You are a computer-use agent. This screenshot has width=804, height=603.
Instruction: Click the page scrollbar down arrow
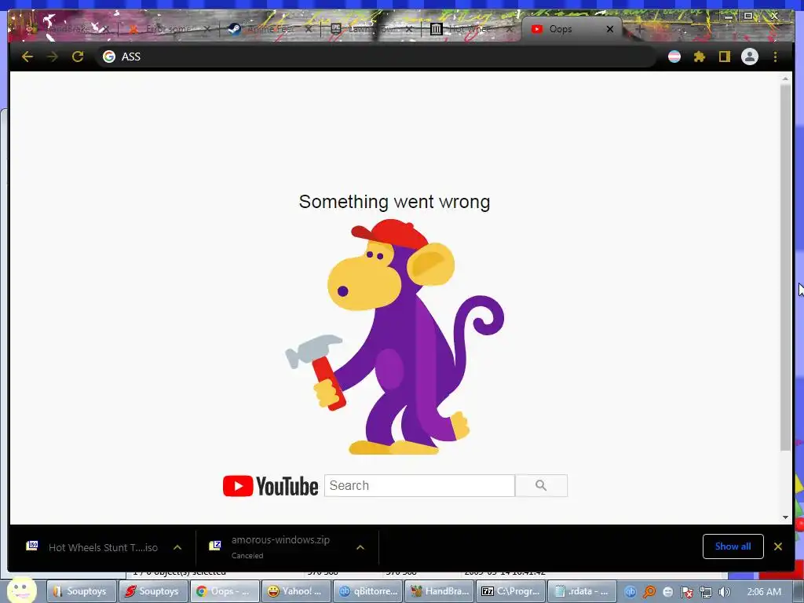785,517
